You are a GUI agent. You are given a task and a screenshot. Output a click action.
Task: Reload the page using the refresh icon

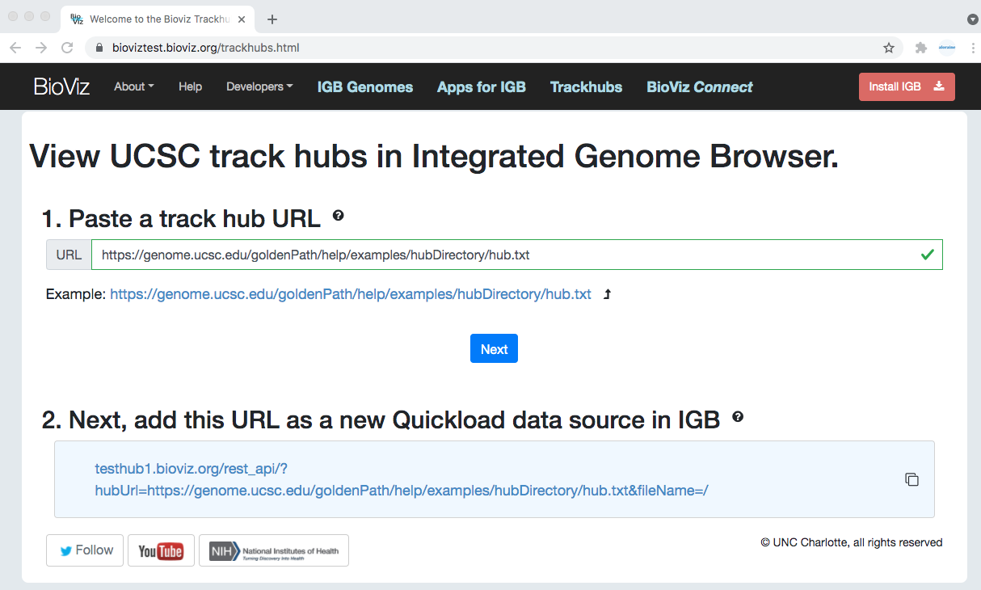pyautogui.click(x=67, y=48)
